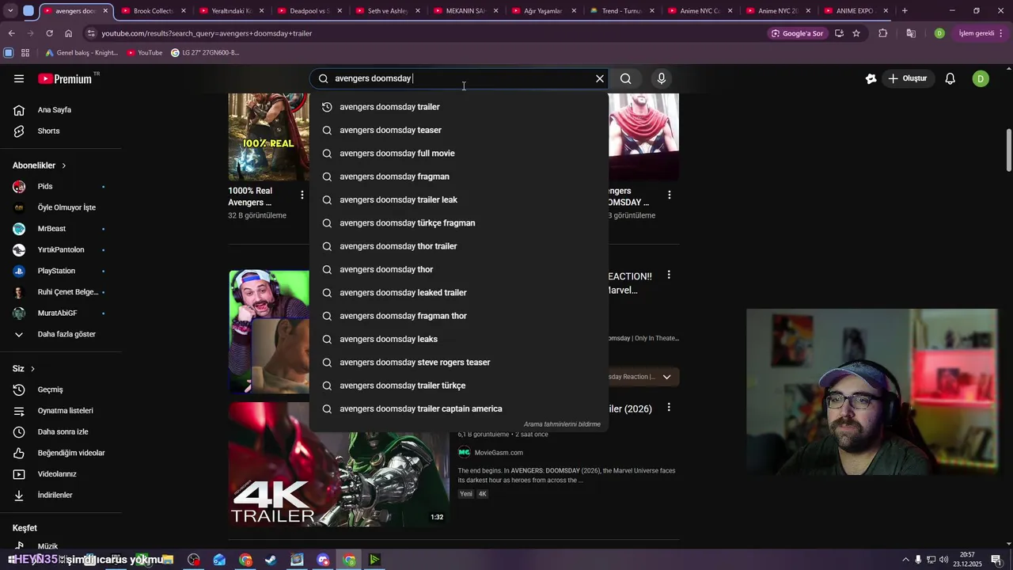The width and height of the screenshot is (1013, 570).
Task: Open Geçmiş history page
Action: 60,389
